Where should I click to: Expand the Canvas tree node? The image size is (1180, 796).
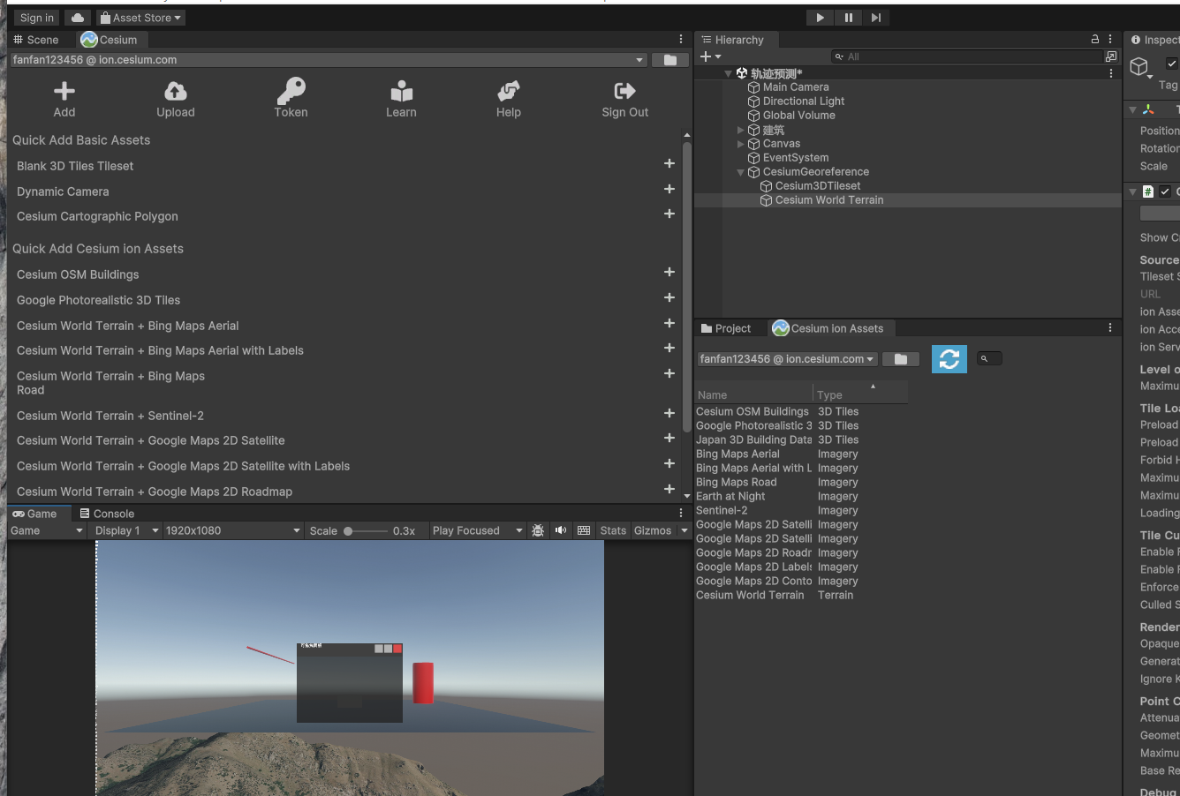click(740, 144)
